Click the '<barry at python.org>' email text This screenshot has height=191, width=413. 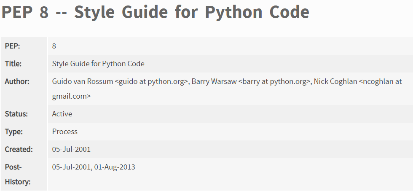(x=274, y=81)
